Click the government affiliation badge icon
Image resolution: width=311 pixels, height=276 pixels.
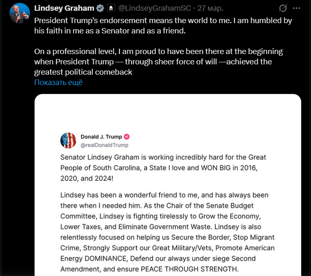point(111,8)
